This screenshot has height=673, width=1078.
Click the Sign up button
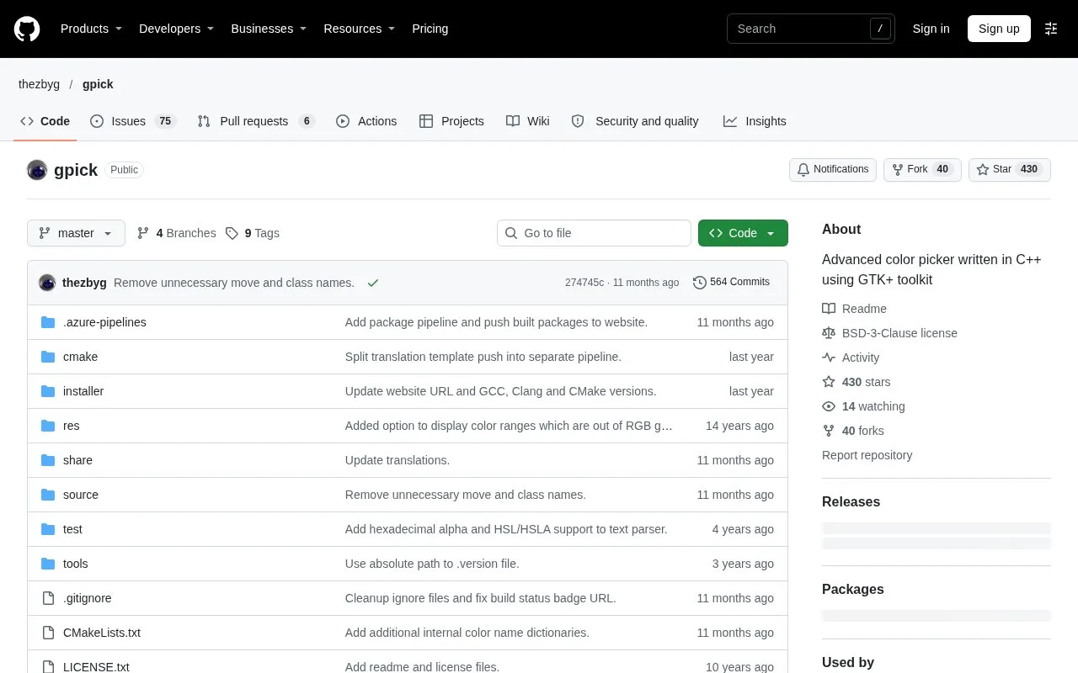click(999, 29)
